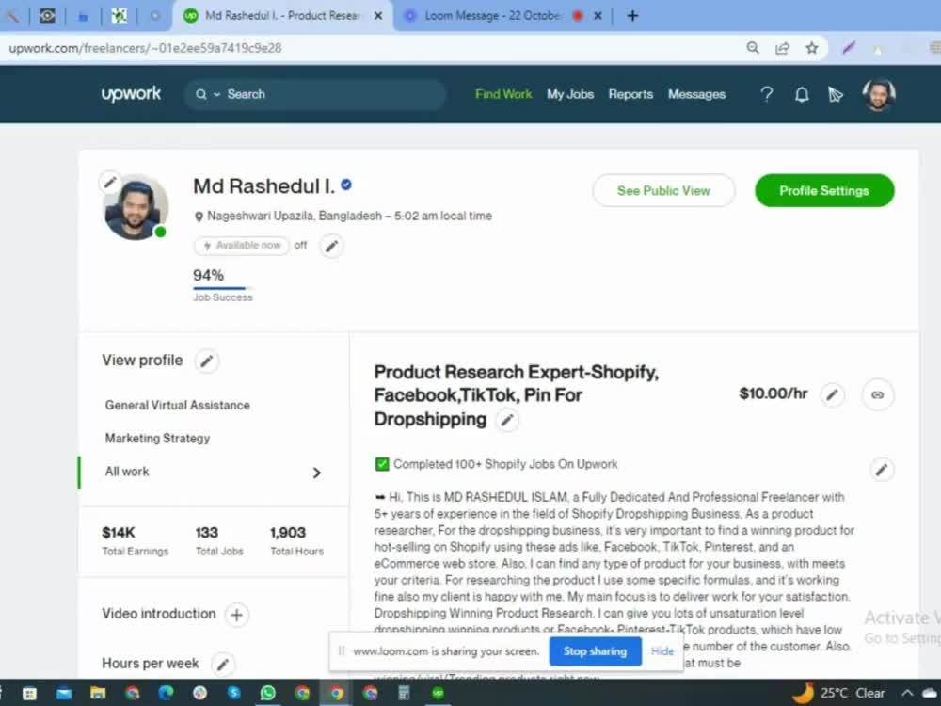
Task: Click $14K Total Earnings stat
Action: [135, 541]
